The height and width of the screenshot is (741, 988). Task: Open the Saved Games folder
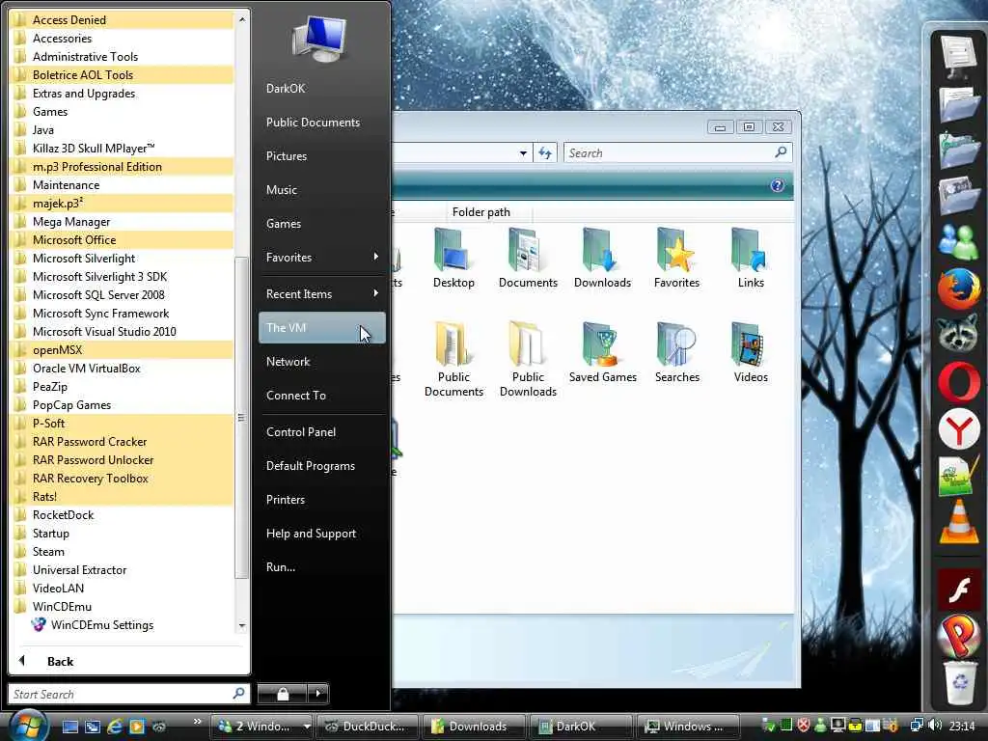602,353
